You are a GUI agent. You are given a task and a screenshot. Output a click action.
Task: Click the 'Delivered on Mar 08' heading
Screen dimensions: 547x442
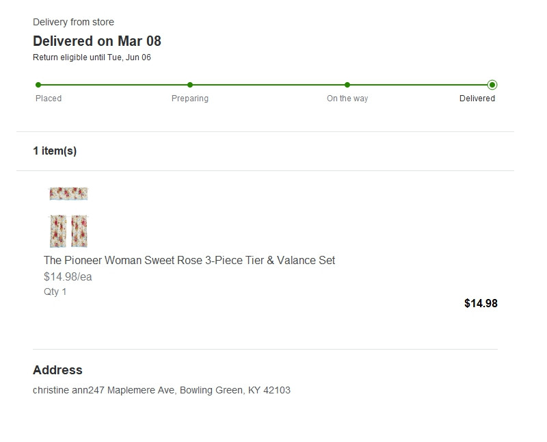coord(97,41)
